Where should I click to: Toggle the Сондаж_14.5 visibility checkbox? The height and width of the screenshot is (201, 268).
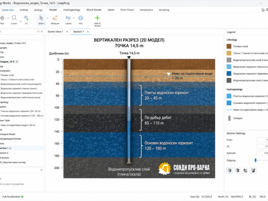click(17, 61)
